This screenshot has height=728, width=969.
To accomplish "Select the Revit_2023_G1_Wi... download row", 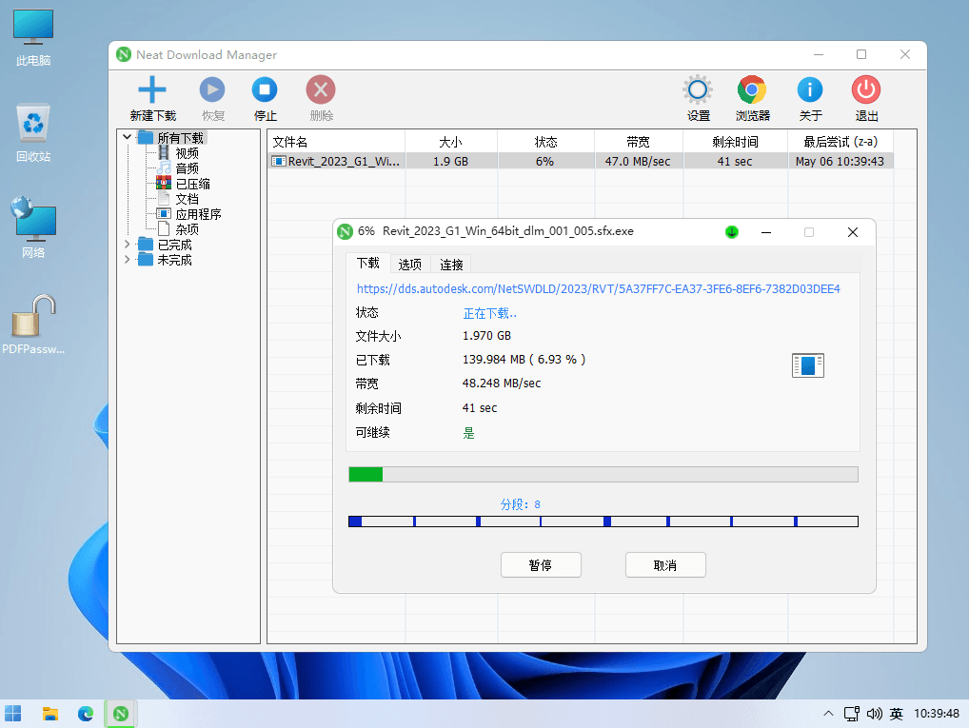I will point(581,161).
